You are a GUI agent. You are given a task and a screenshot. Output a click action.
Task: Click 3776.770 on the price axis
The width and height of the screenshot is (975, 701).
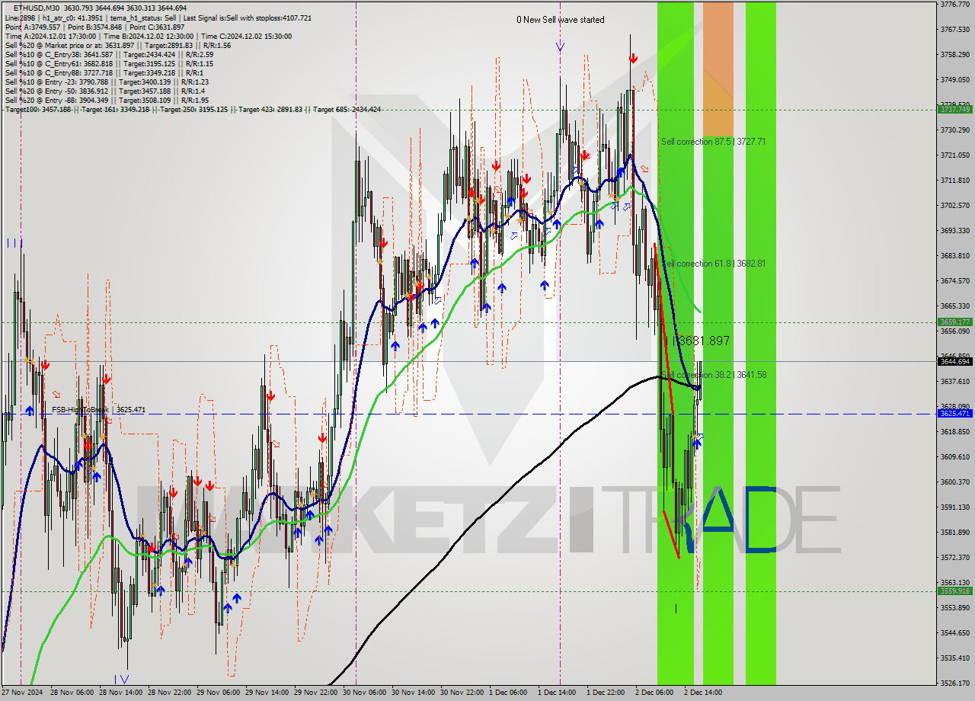[955, 4]
